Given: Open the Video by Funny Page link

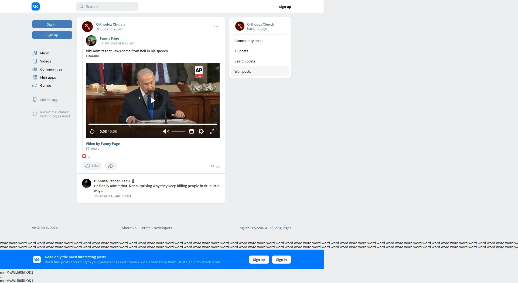Looking at the screenshot, I should [103, 144].
